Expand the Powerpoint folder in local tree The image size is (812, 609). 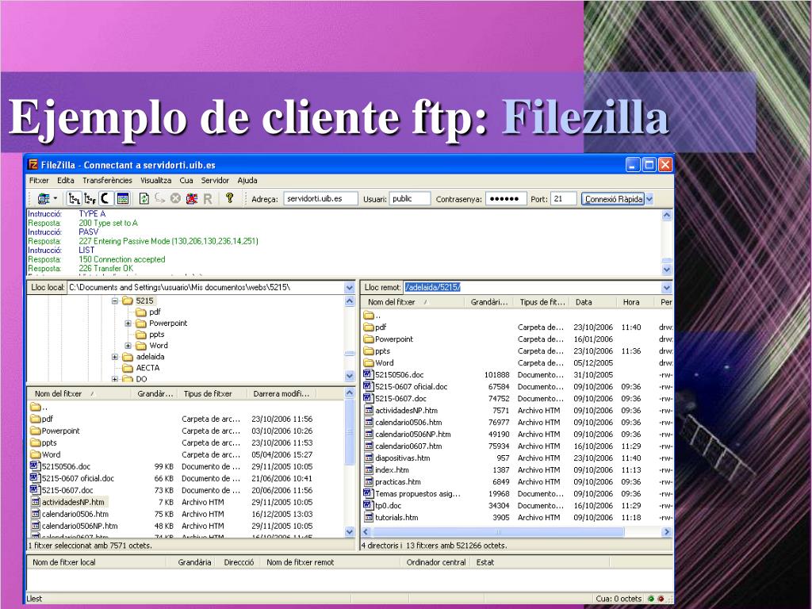click(x=128, y=324)
